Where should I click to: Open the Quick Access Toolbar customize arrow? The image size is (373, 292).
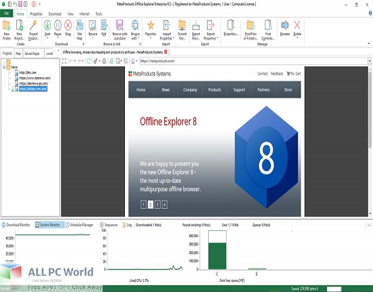tap(40, 4)
